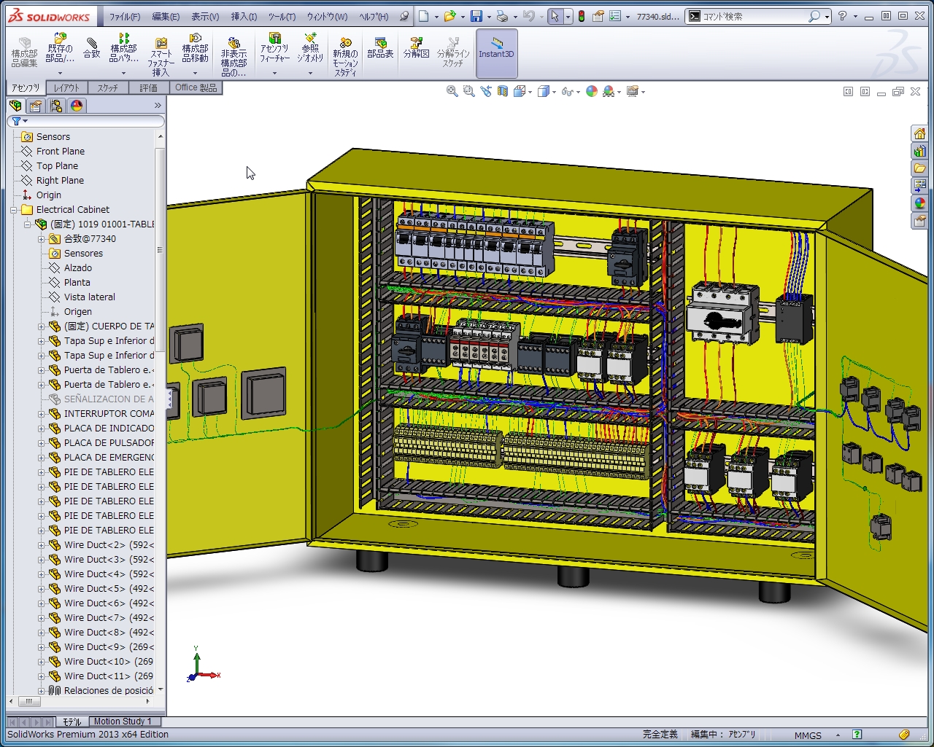The height and width of the screenshot is (747, 934).
Task: Activate the Section View tool
Action: (502, 90)
